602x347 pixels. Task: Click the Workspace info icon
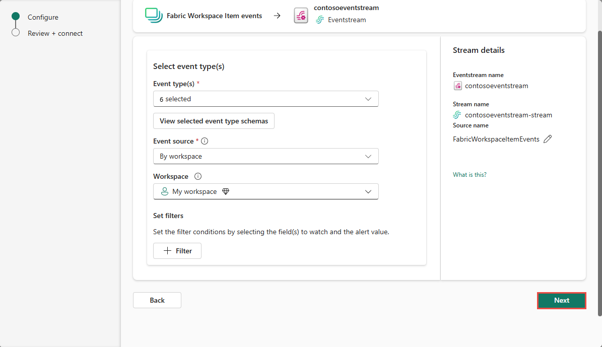click(197, 177)
